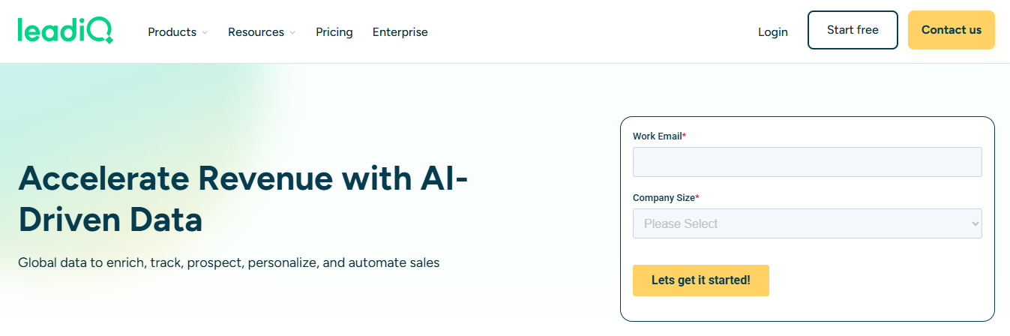Click the Please Select placeholder text
This screenshot has width=1010, height=336.
pos(681,223)
